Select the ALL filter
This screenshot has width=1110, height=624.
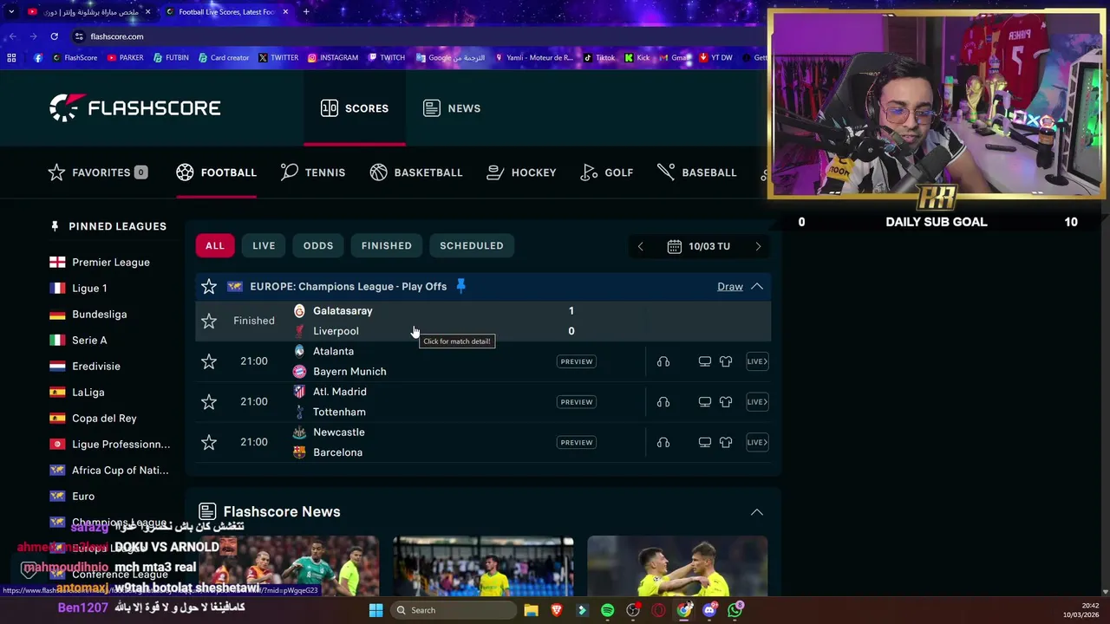(215, 246)
